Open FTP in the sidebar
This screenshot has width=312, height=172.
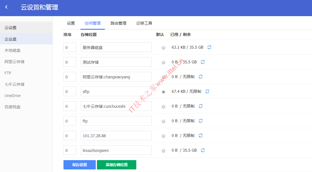pos(26,73)
